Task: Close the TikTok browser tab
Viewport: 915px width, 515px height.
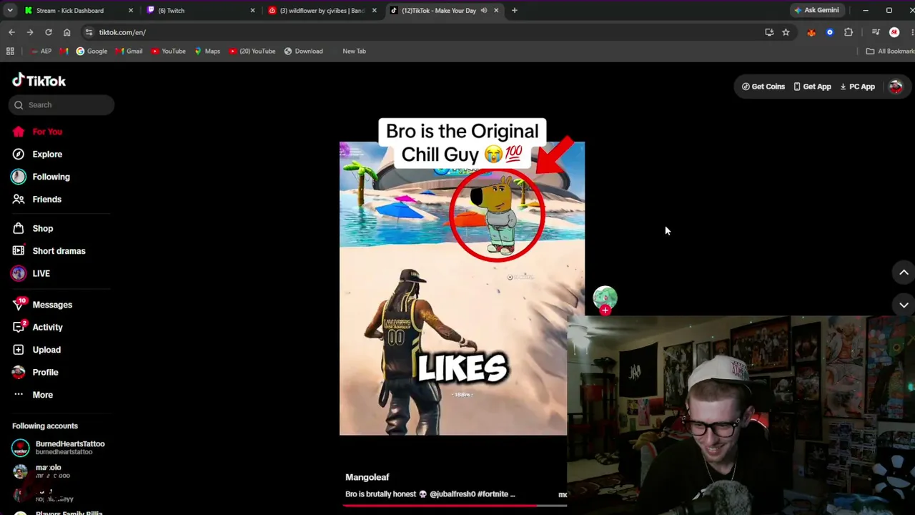Action: [x=496, y=11]
